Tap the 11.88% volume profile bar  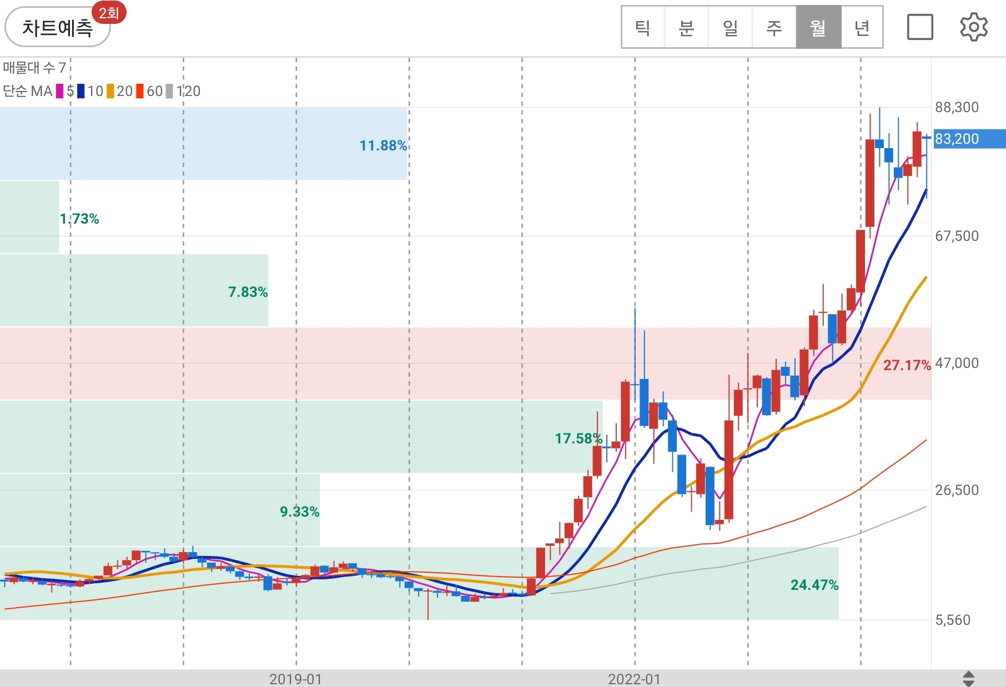click(x=203, y=143)
